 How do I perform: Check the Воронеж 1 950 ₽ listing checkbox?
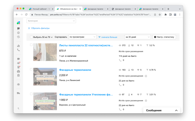coord(31,94)
